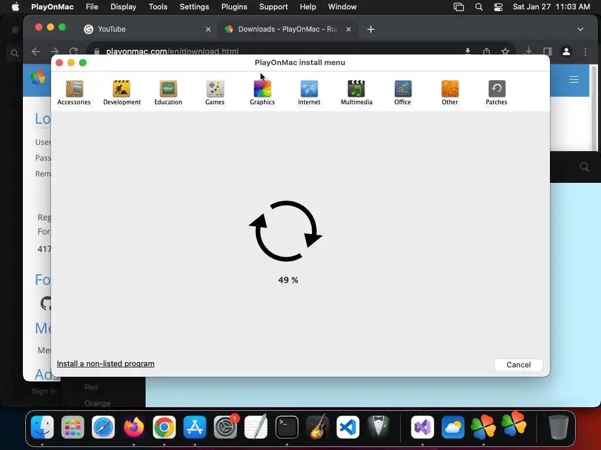Open the Multimedia category
The height and width of the screenshot is (450, 601).
[356, 93]
